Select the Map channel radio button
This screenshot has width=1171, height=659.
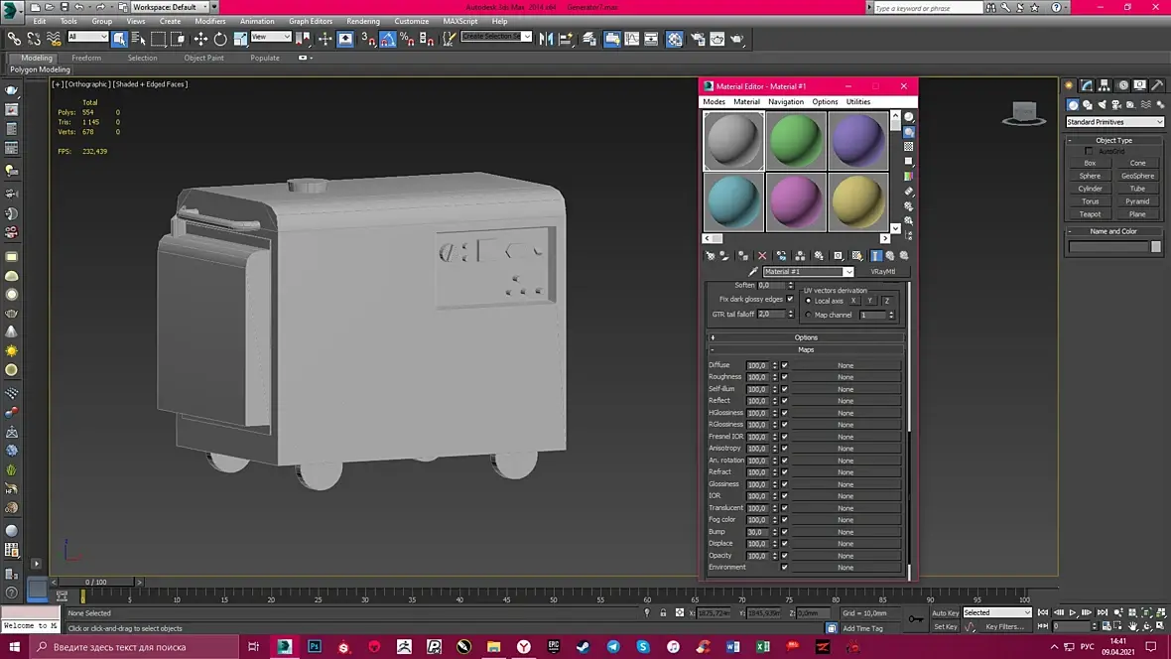(808, 315)
